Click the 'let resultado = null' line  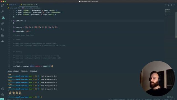pyautogui.click(x=22, y=31)
